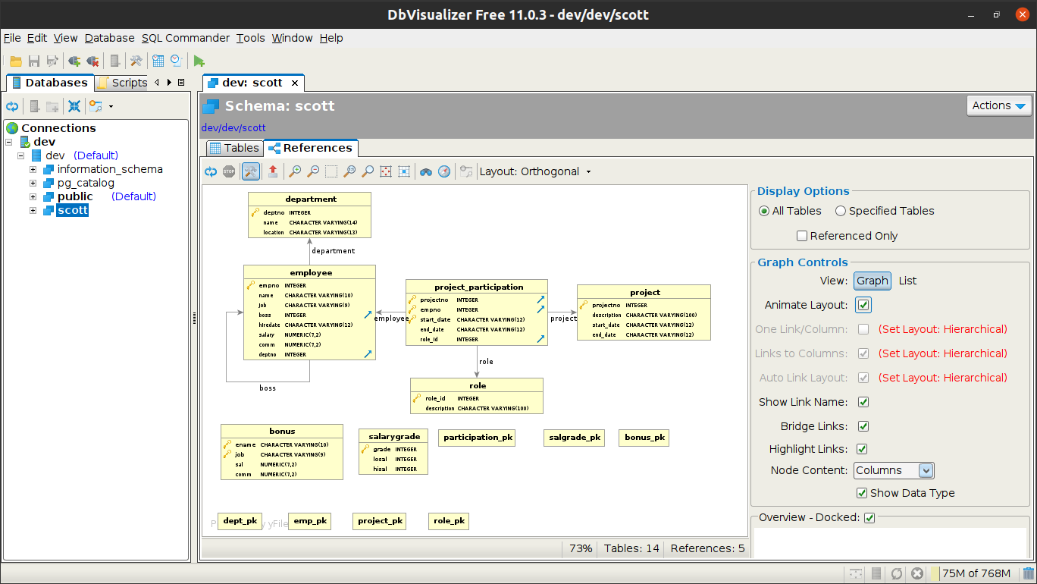
Task: Toggle the Bridge Links checkbox
Action: [863, 426]
